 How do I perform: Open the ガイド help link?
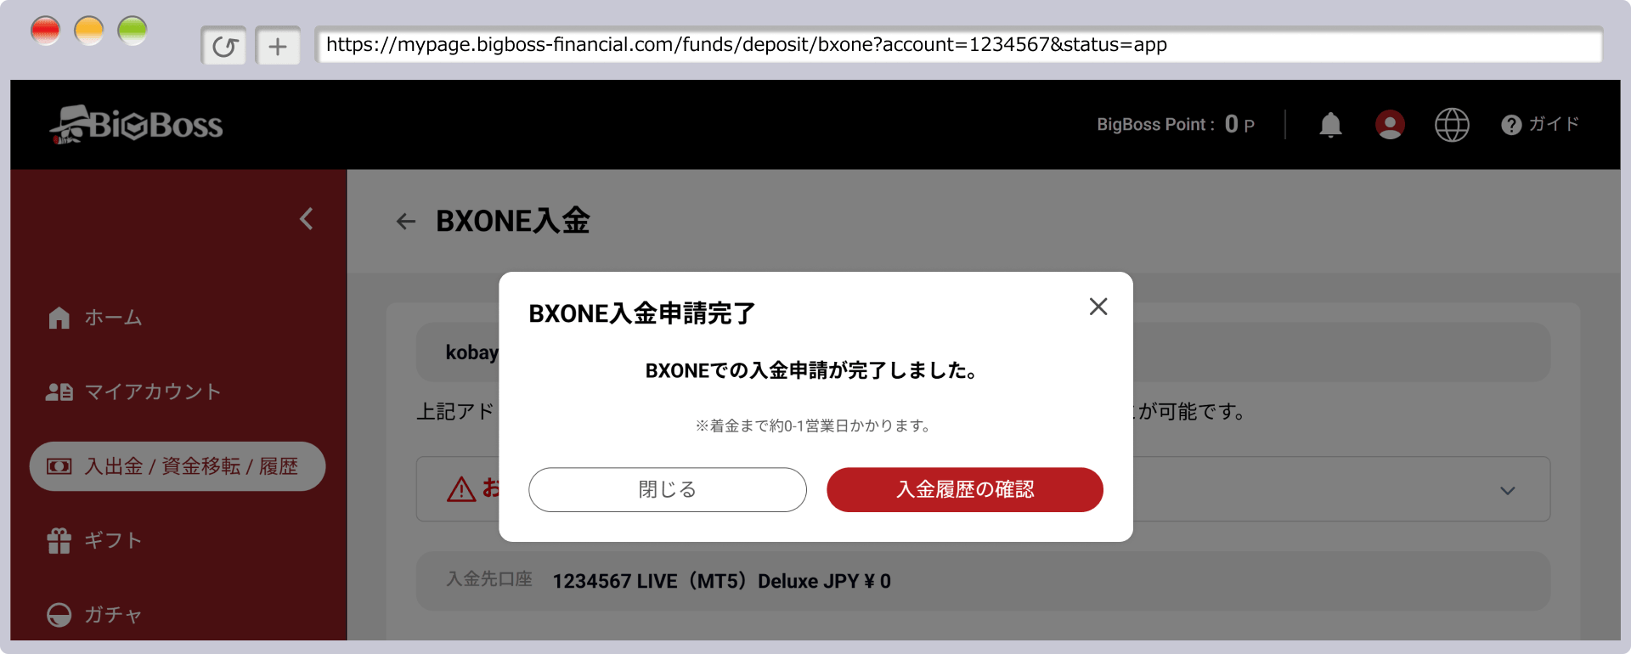1540,124
